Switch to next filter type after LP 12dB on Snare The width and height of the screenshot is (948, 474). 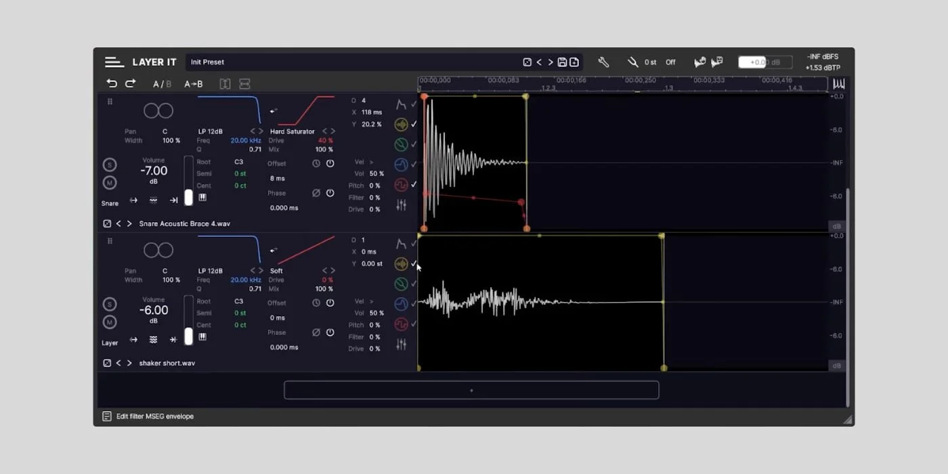pos(261,131)
